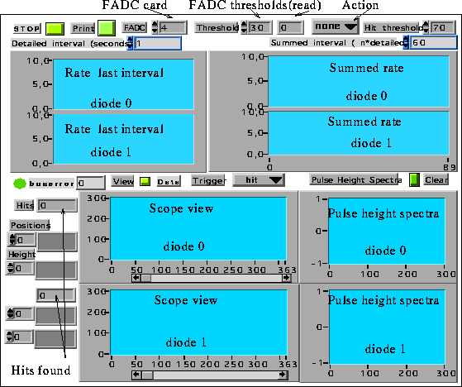Click the FADC card stepper arrows
This screenshot has height=387, width=462.
pyautogui.click(x=155, y=27)
